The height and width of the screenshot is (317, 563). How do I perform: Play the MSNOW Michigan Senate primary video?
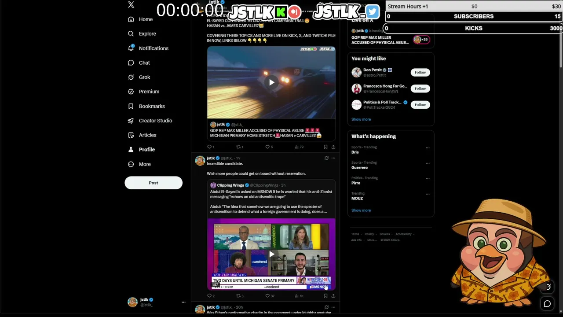point(271,254)
